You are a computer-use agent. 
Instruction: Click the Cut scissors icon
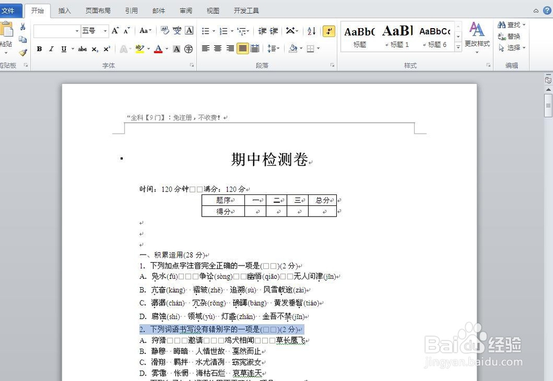tap(23, 28)
